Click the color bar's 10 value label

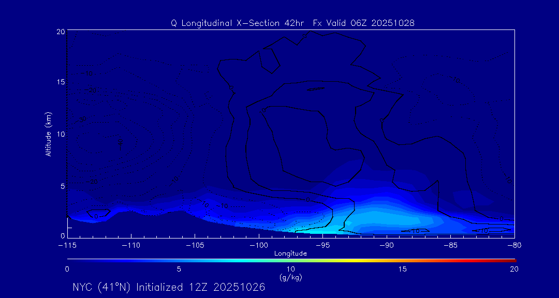(x=290, y=269)
